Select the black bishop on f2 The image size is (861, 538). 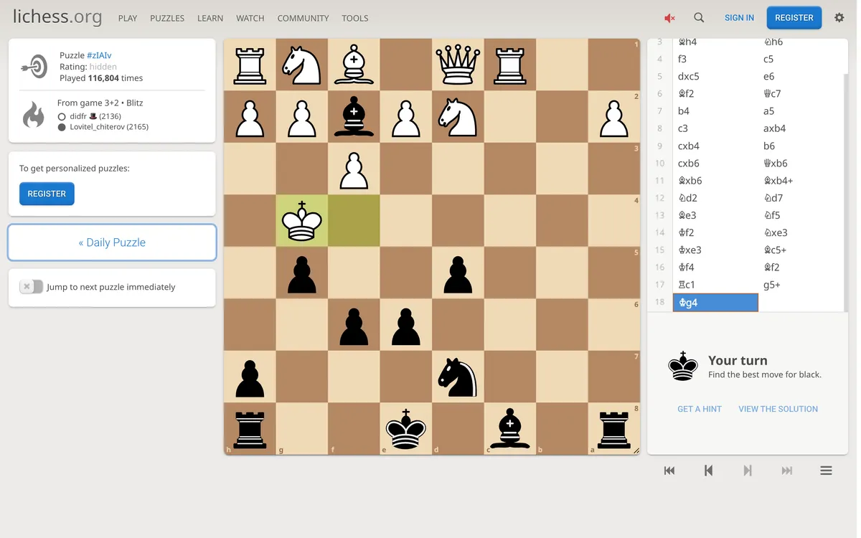click(354, 117)
